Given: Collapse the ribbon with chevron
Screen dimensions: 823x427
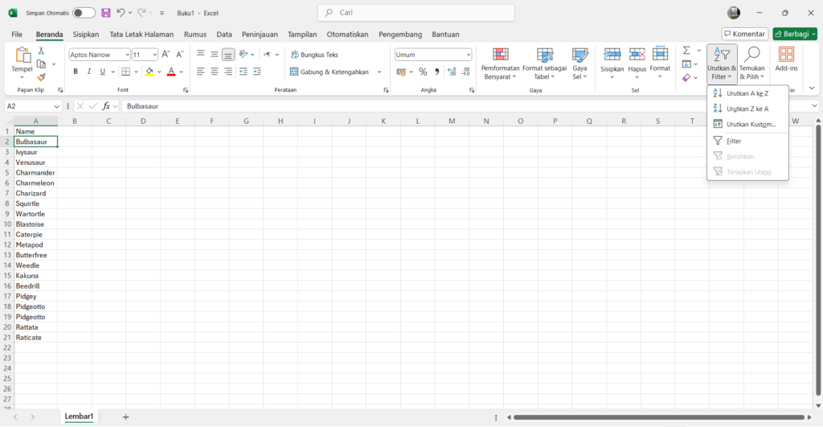Looking at the screenshot, I should (812, 88).
